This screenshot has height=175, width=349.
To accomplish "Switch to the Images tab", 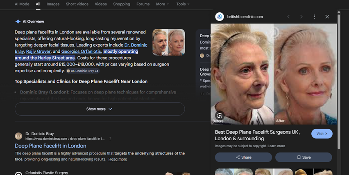I will (x=53, y=4).
